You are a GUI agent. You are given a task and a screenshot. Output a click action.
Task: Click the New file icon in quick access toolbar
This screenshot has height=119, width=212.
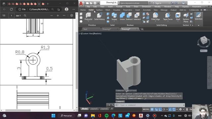[x=87, y=3]
